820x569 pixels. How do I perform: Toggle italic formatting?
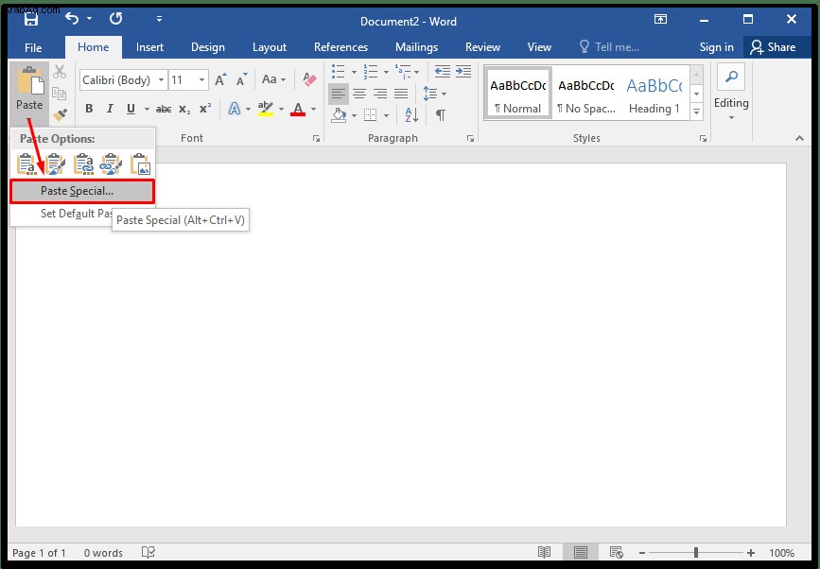point(110,109)
